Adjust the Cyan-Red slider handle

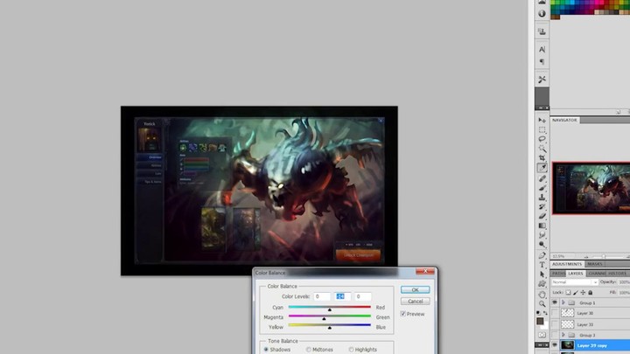pyautogui.click(x=330, y=309)
